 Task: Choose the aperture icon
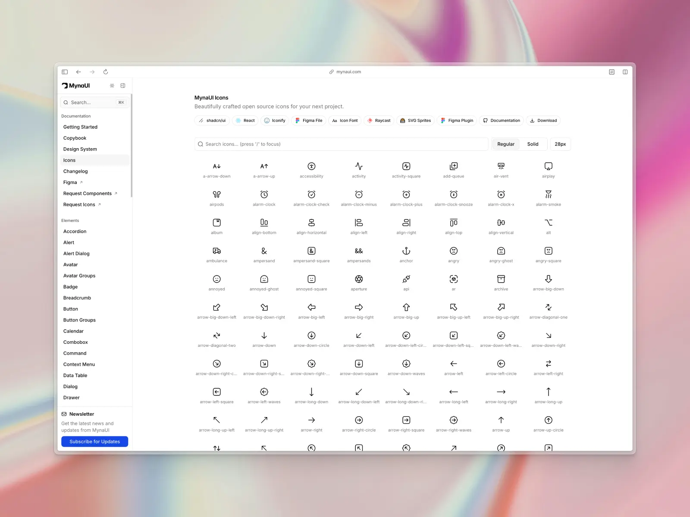pyautogui.click(x=359, y=279)
